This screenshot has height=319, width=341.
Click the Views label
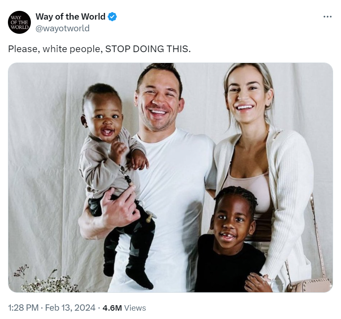(x=135, y=308)
